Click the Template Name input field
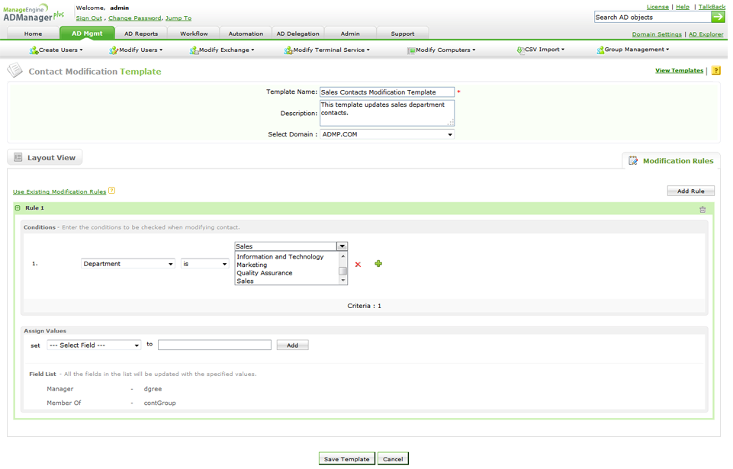733x469 pixels. 387,92
